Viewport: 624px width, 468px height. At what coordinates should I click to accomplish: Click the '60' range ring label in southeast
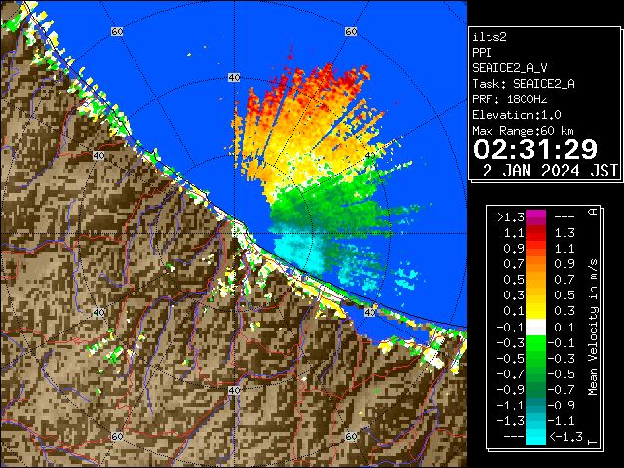click(351, 436)
